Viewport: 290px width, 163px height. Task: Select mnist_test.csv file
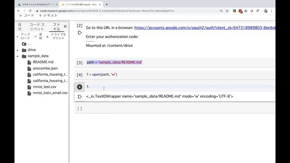pyautogui.click(x=44, y=87)
